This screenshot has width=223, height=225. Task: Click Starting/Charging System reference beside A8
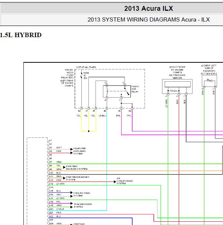(x=77, y=167)
